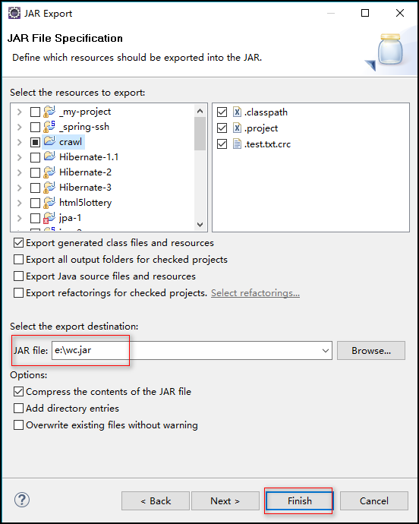Click the _spring-ssh project icon
The height and width of the screenshot is (524, 419).
49,126
